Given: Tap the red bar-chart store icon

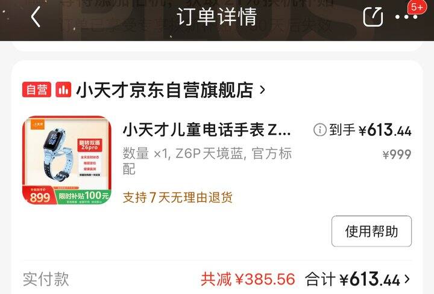Looking at the screenshot, I should (x=63, y=90).
